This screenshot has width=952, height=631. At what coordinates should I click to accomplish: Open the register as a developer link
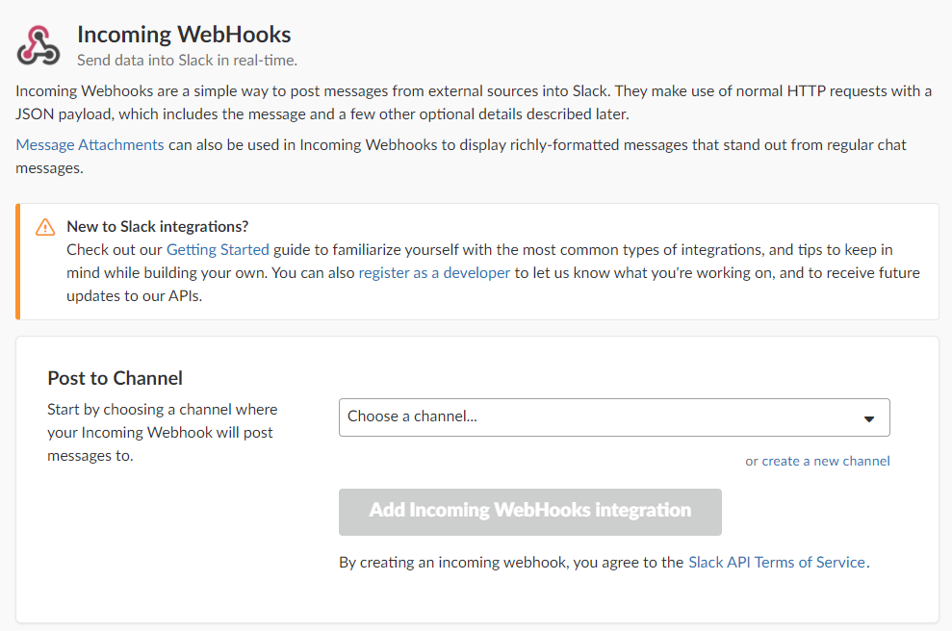click(434, 273)
